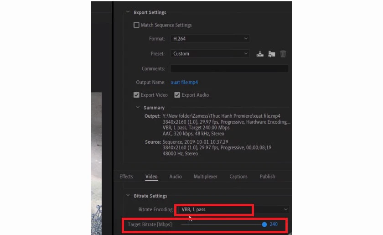Click the Save Preset icon

point(260,54)
